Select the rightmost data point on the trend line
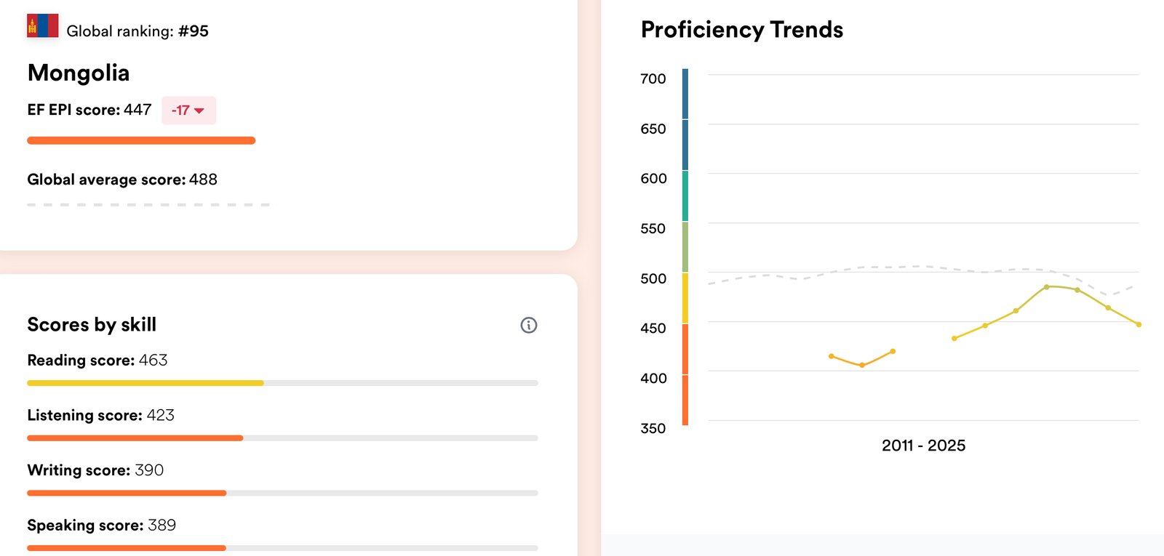 point(1139,325)
